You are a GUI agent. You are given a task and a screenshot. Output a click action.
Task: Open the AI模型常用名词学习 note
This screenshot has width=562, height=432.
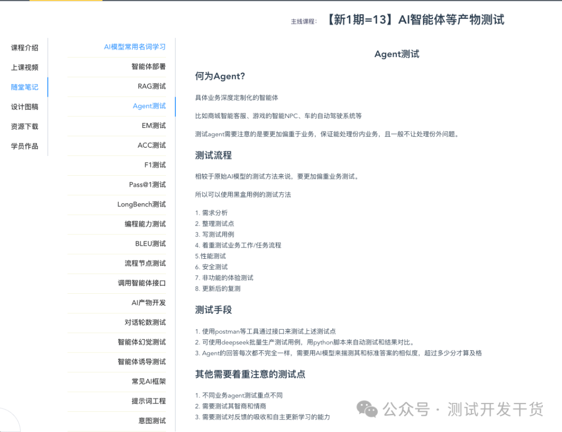click(x=134, y=47)
